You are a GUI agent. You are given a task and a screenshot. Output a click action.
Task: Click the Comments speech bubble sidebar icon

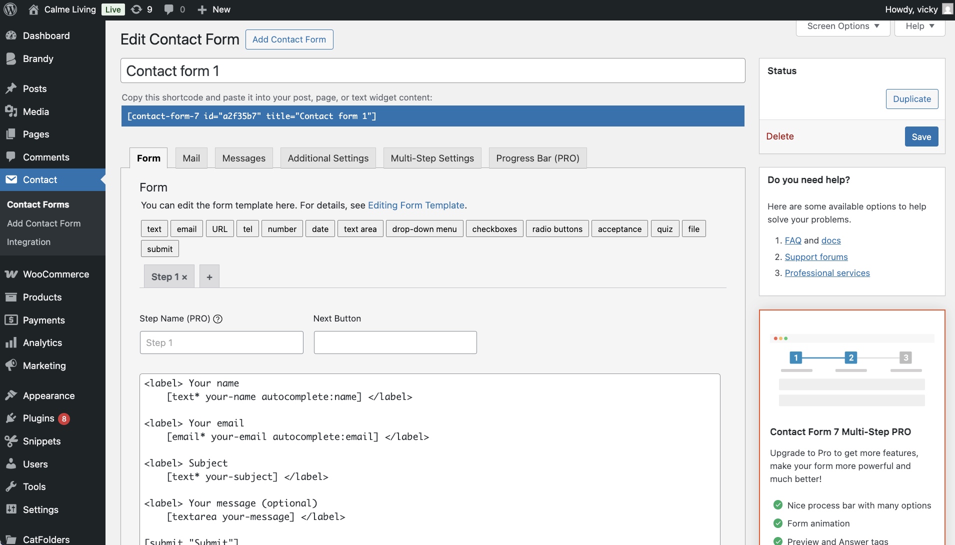click(11, 157)
